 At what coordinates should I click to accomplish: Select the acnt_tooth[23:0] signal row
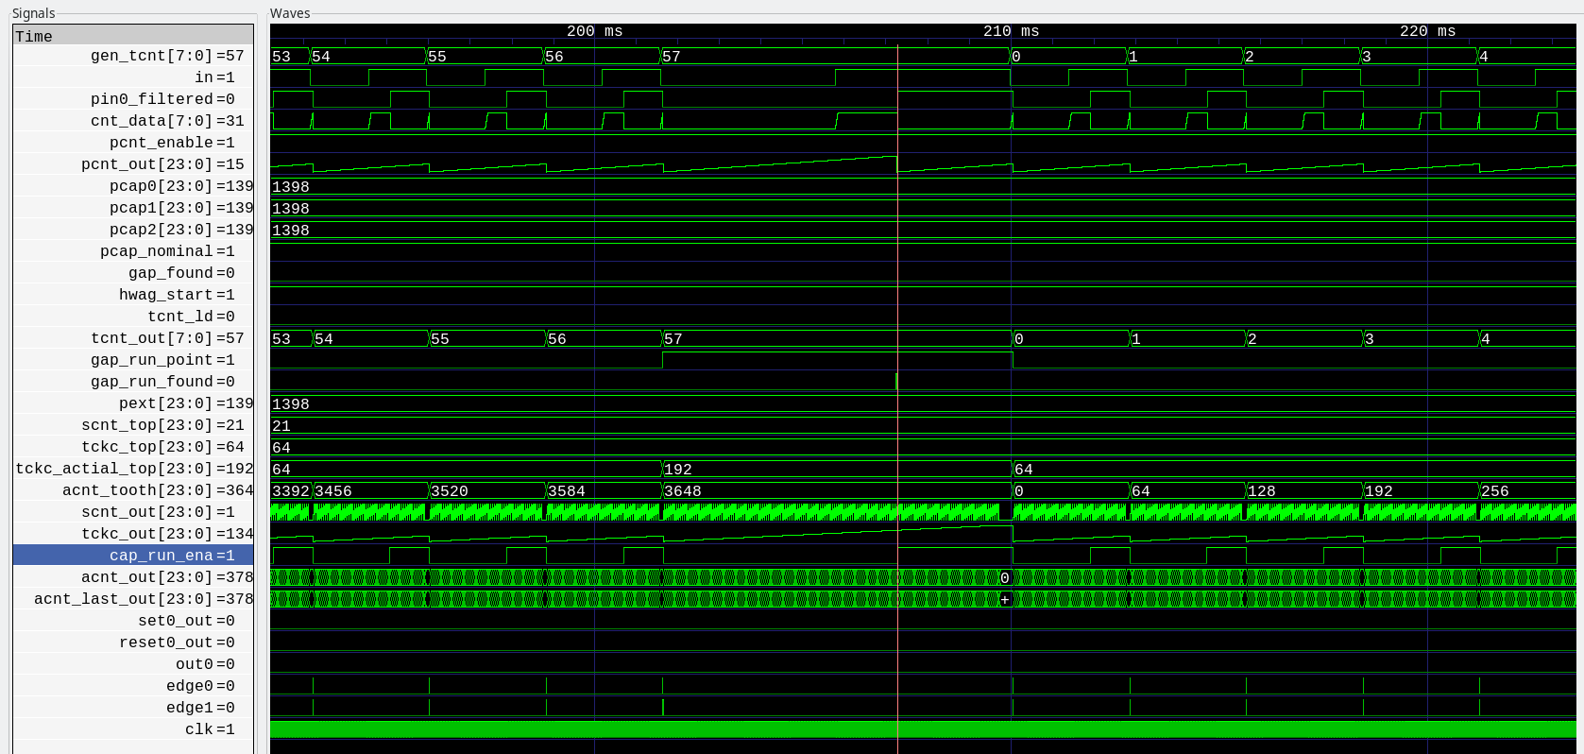click(x=133, y=490)
